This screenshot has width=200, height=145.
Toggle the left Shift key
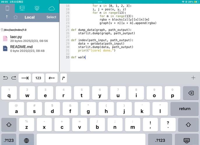9,125
